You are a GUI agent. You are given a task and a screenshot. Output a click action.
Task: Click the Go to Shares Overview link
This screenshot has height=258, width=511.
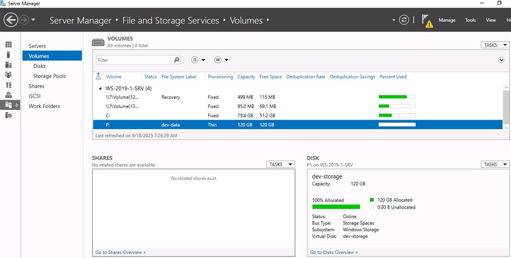(121, 252)
